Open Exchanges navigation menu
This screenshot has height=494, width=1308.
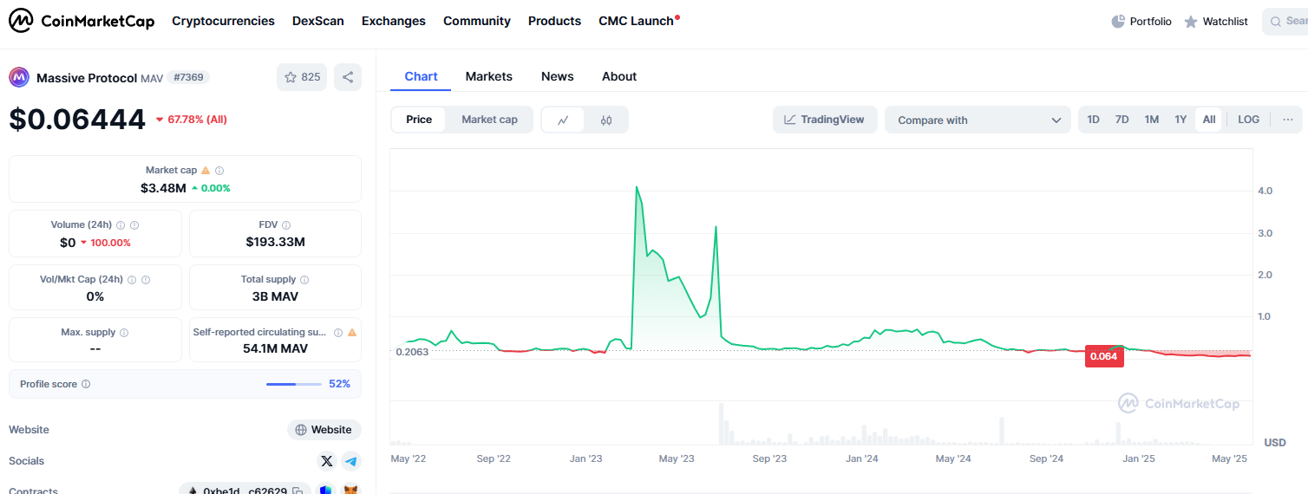(394, 21)
